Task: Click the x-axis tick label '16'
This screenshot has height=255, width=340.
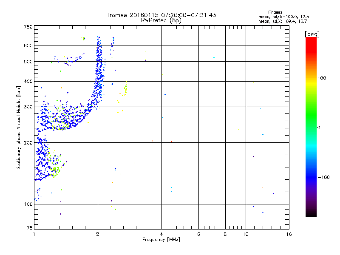Action: [x=289, y=234]
